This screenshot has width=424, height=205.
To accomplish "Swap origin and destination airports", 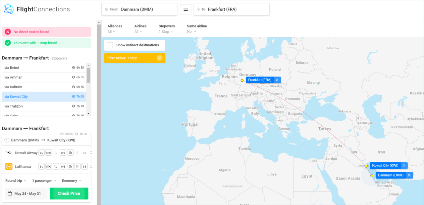I will 185,10.
